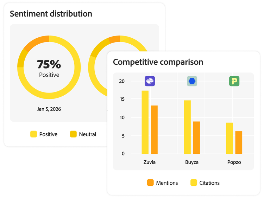The height and width of the screenshot is (198, 264).
Task: Click the Zuvia brand logo icon
Action: 150,81
